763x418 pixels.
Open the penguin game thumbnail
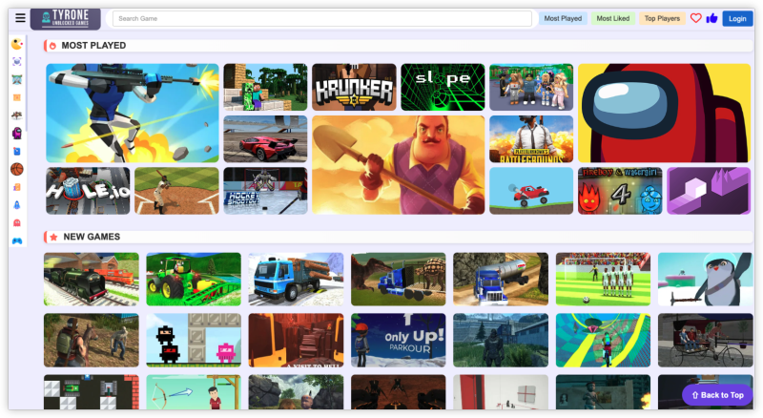coord(706,280)
